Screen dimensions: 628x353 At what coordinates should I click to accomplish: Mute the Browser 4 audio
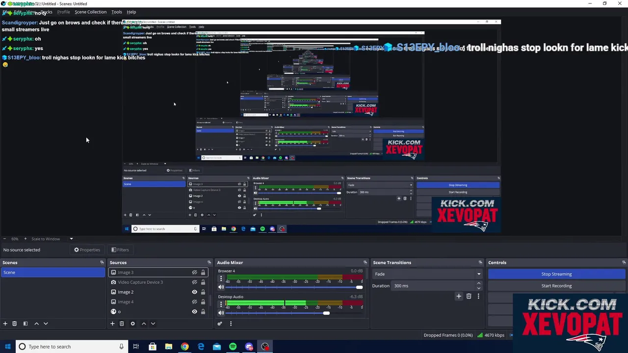point(221,287)
